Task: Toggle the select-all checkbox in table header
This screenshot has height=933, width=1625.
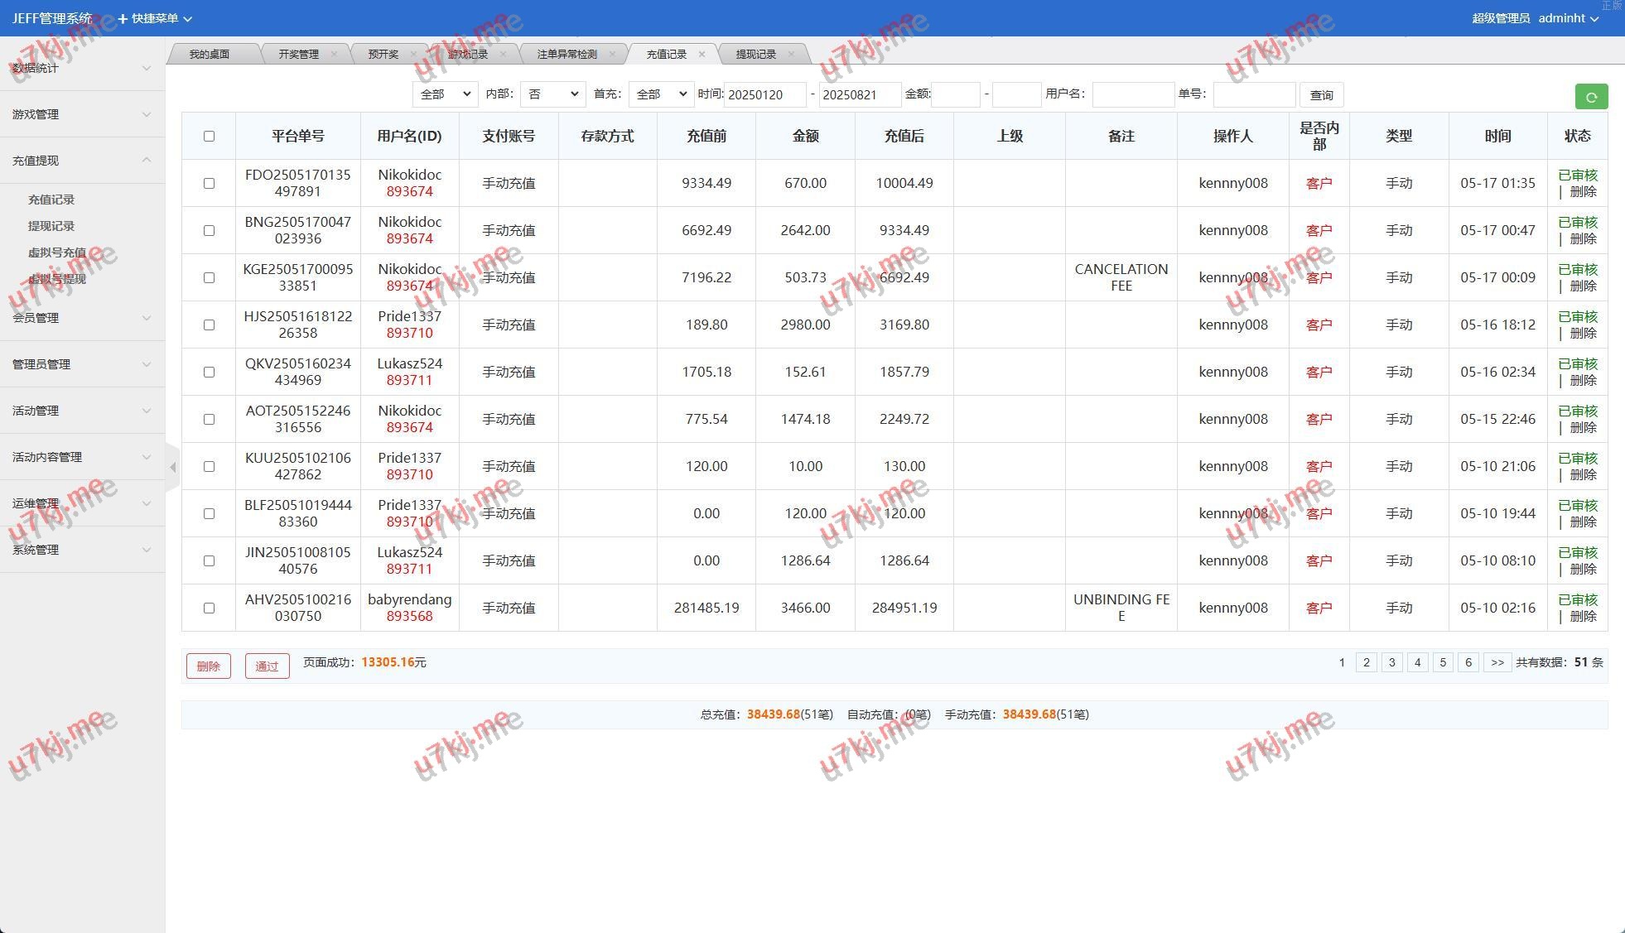Action: pos(209,136)
